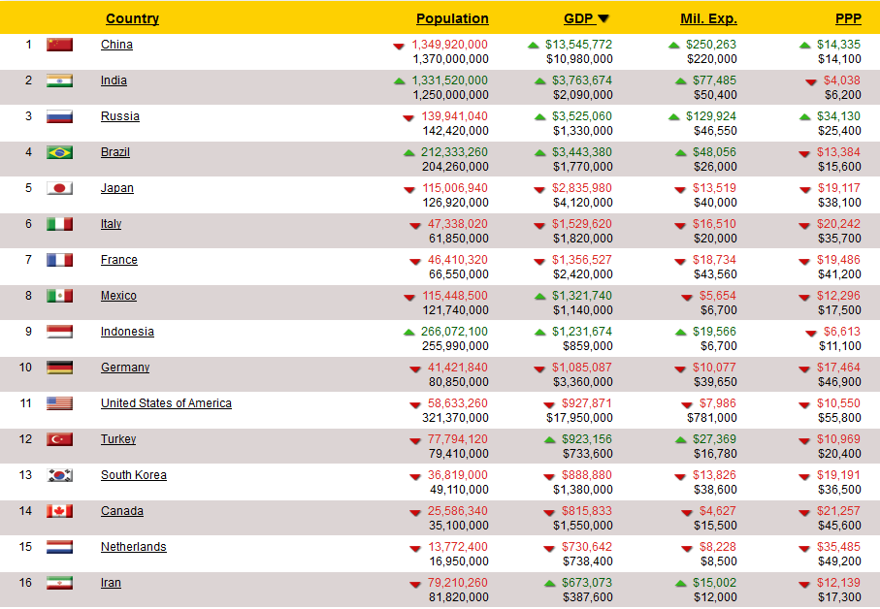The height and width of the screenshot is (609, 880).
Task: Click Russia's PPP value $34,130
Action: pos(839,116)
